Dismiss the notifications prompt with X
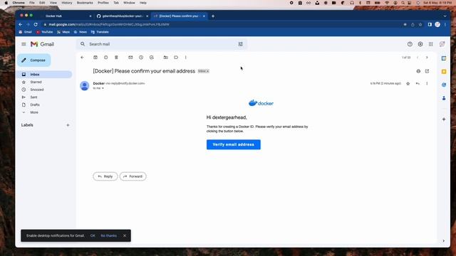 (x=125, y=235)
